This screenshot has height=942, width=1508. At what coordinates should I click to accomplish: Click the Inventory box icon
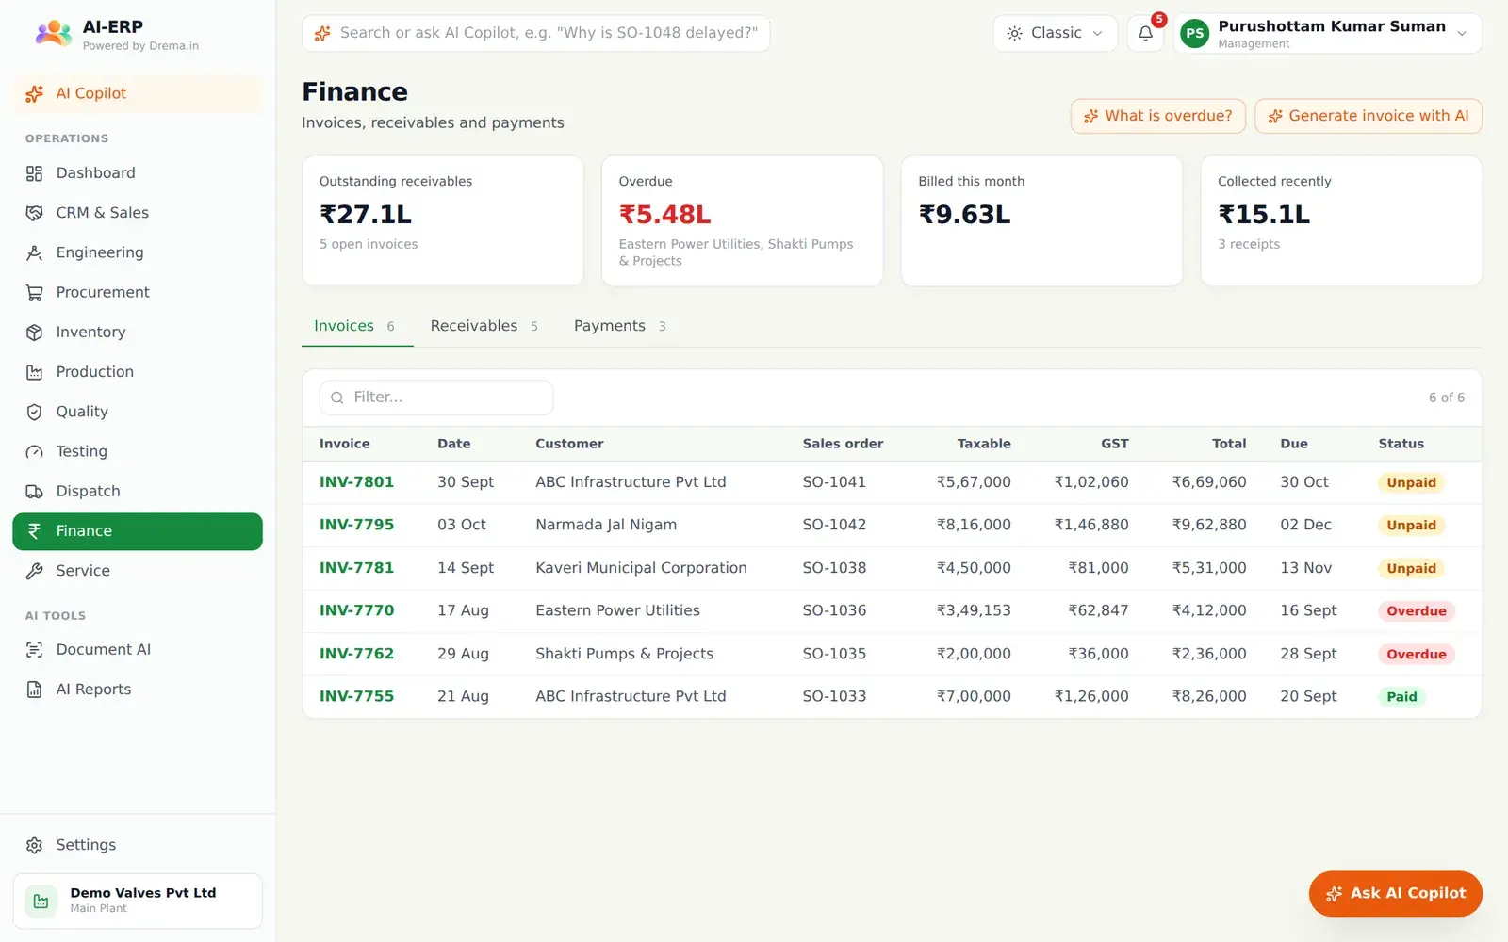click(35, 333)
